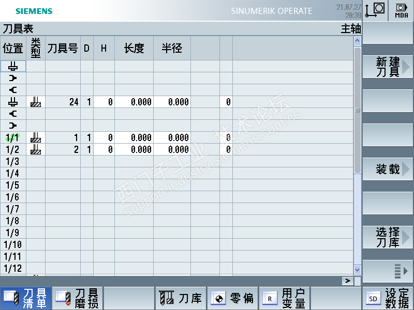The width and height of the screenshot is (414, 310).
Task: Select magazine location 1/5
Action: point(13,185)
